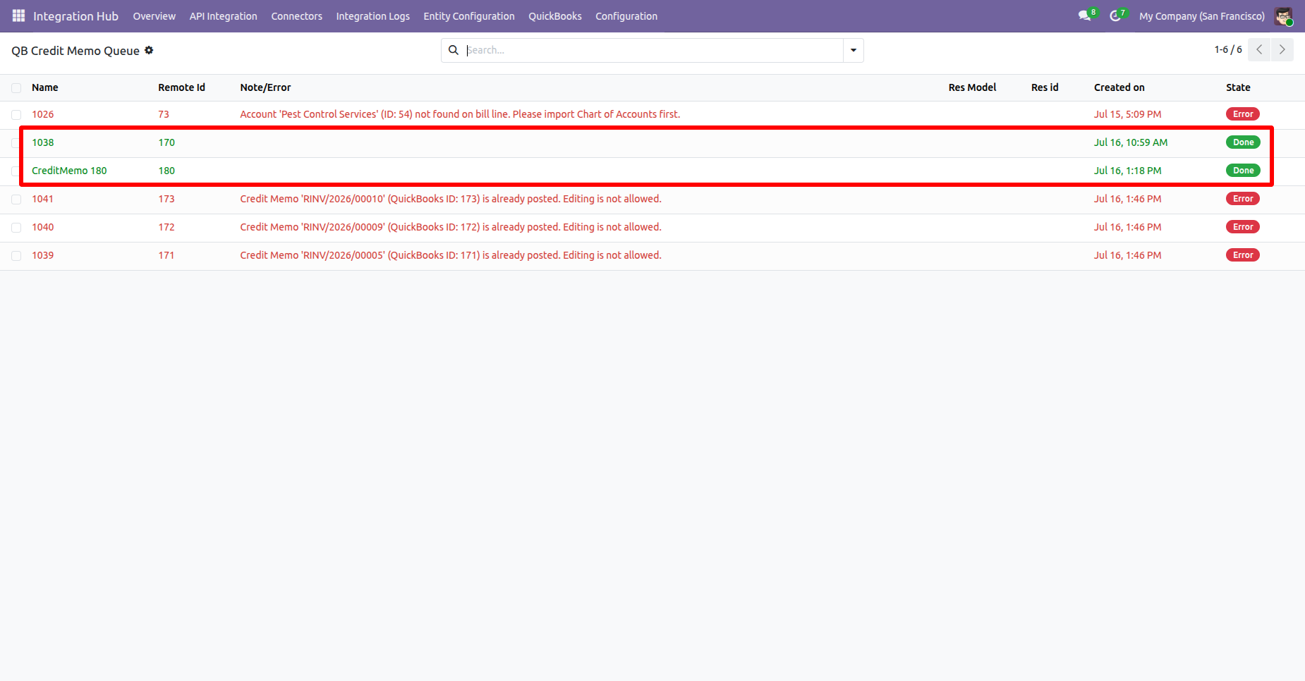The height and width of the screenshot is (681, 1305).
Task: Click the Integration Hub app title
Action: 75,16
